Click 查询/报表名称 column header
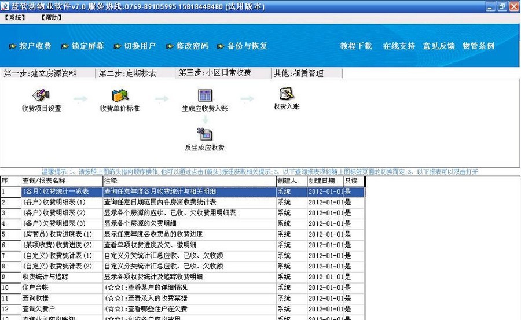The height and width of the screenshot is (320, 521). [62, 181]
